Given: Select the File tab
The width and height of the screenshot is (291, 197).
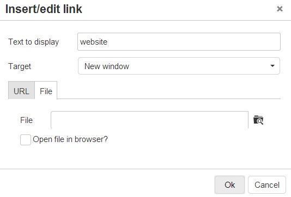Looking at the screenshot, I should coord(46,91).
